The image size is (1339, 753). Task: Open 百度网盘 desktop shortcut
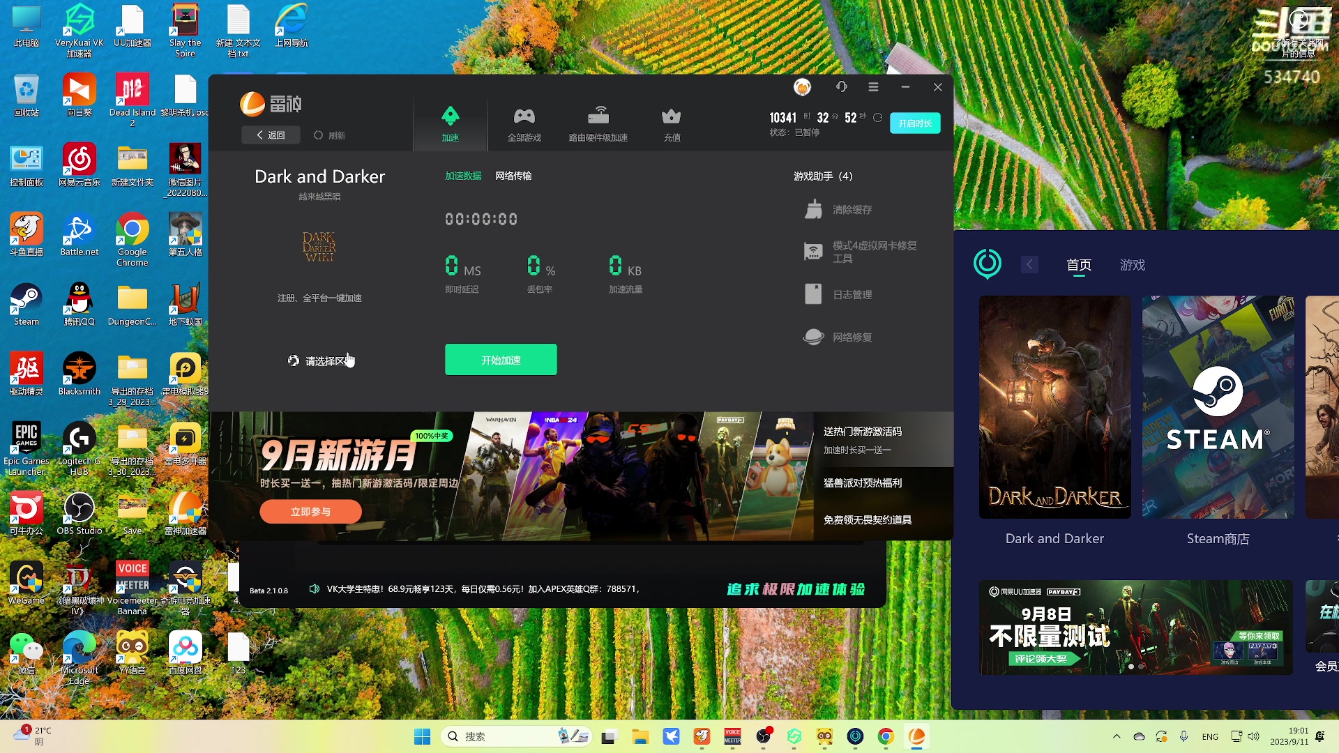[x=186, y=653]
